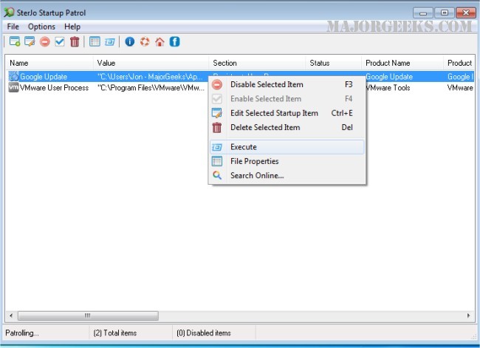
Task: Click the Facebook toolbar icon
Action: (175, 41)
